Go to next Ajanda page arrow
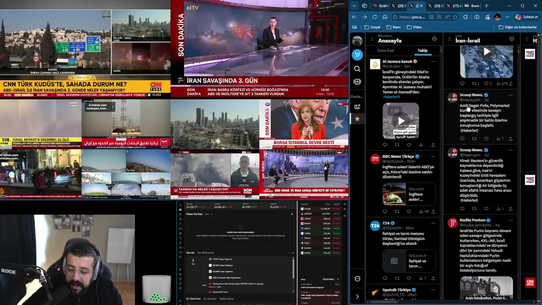Image resolution: width=542 pixels, height=305 pixels. click(293, 252)
